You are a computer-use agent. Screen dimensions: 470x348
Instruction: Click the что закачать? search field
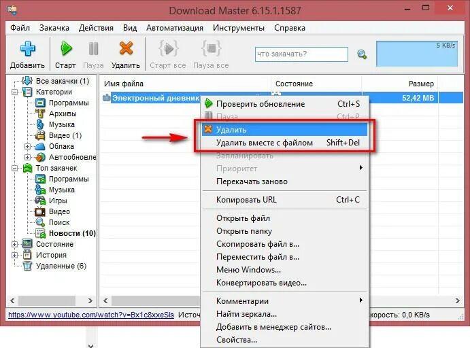click(301, 54)
